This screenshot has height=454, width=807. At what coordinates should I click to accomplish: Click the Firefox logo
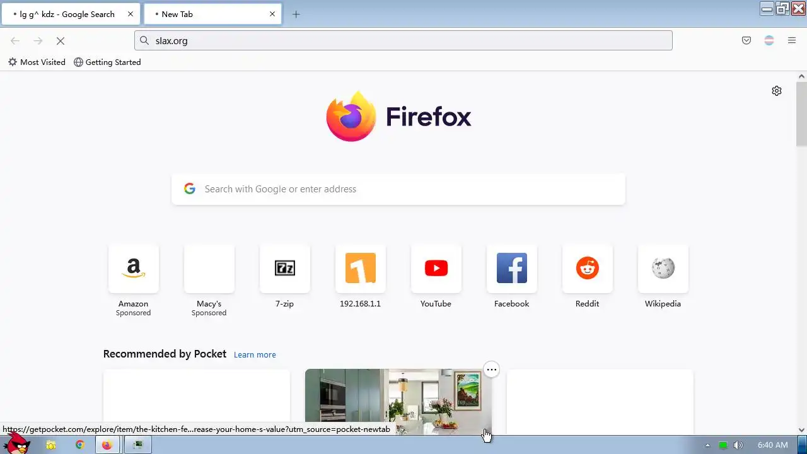[398, 117]
